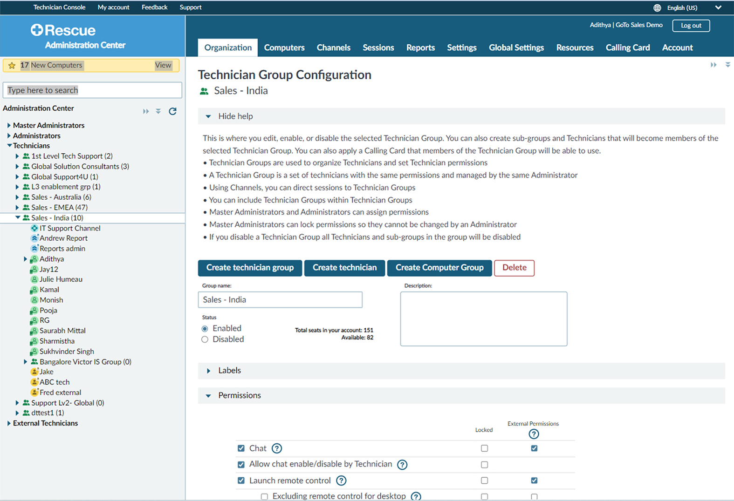Click double-arrow icon at top right of content
Viewport: 734px width, 501px height.
[x=713, y=65]
